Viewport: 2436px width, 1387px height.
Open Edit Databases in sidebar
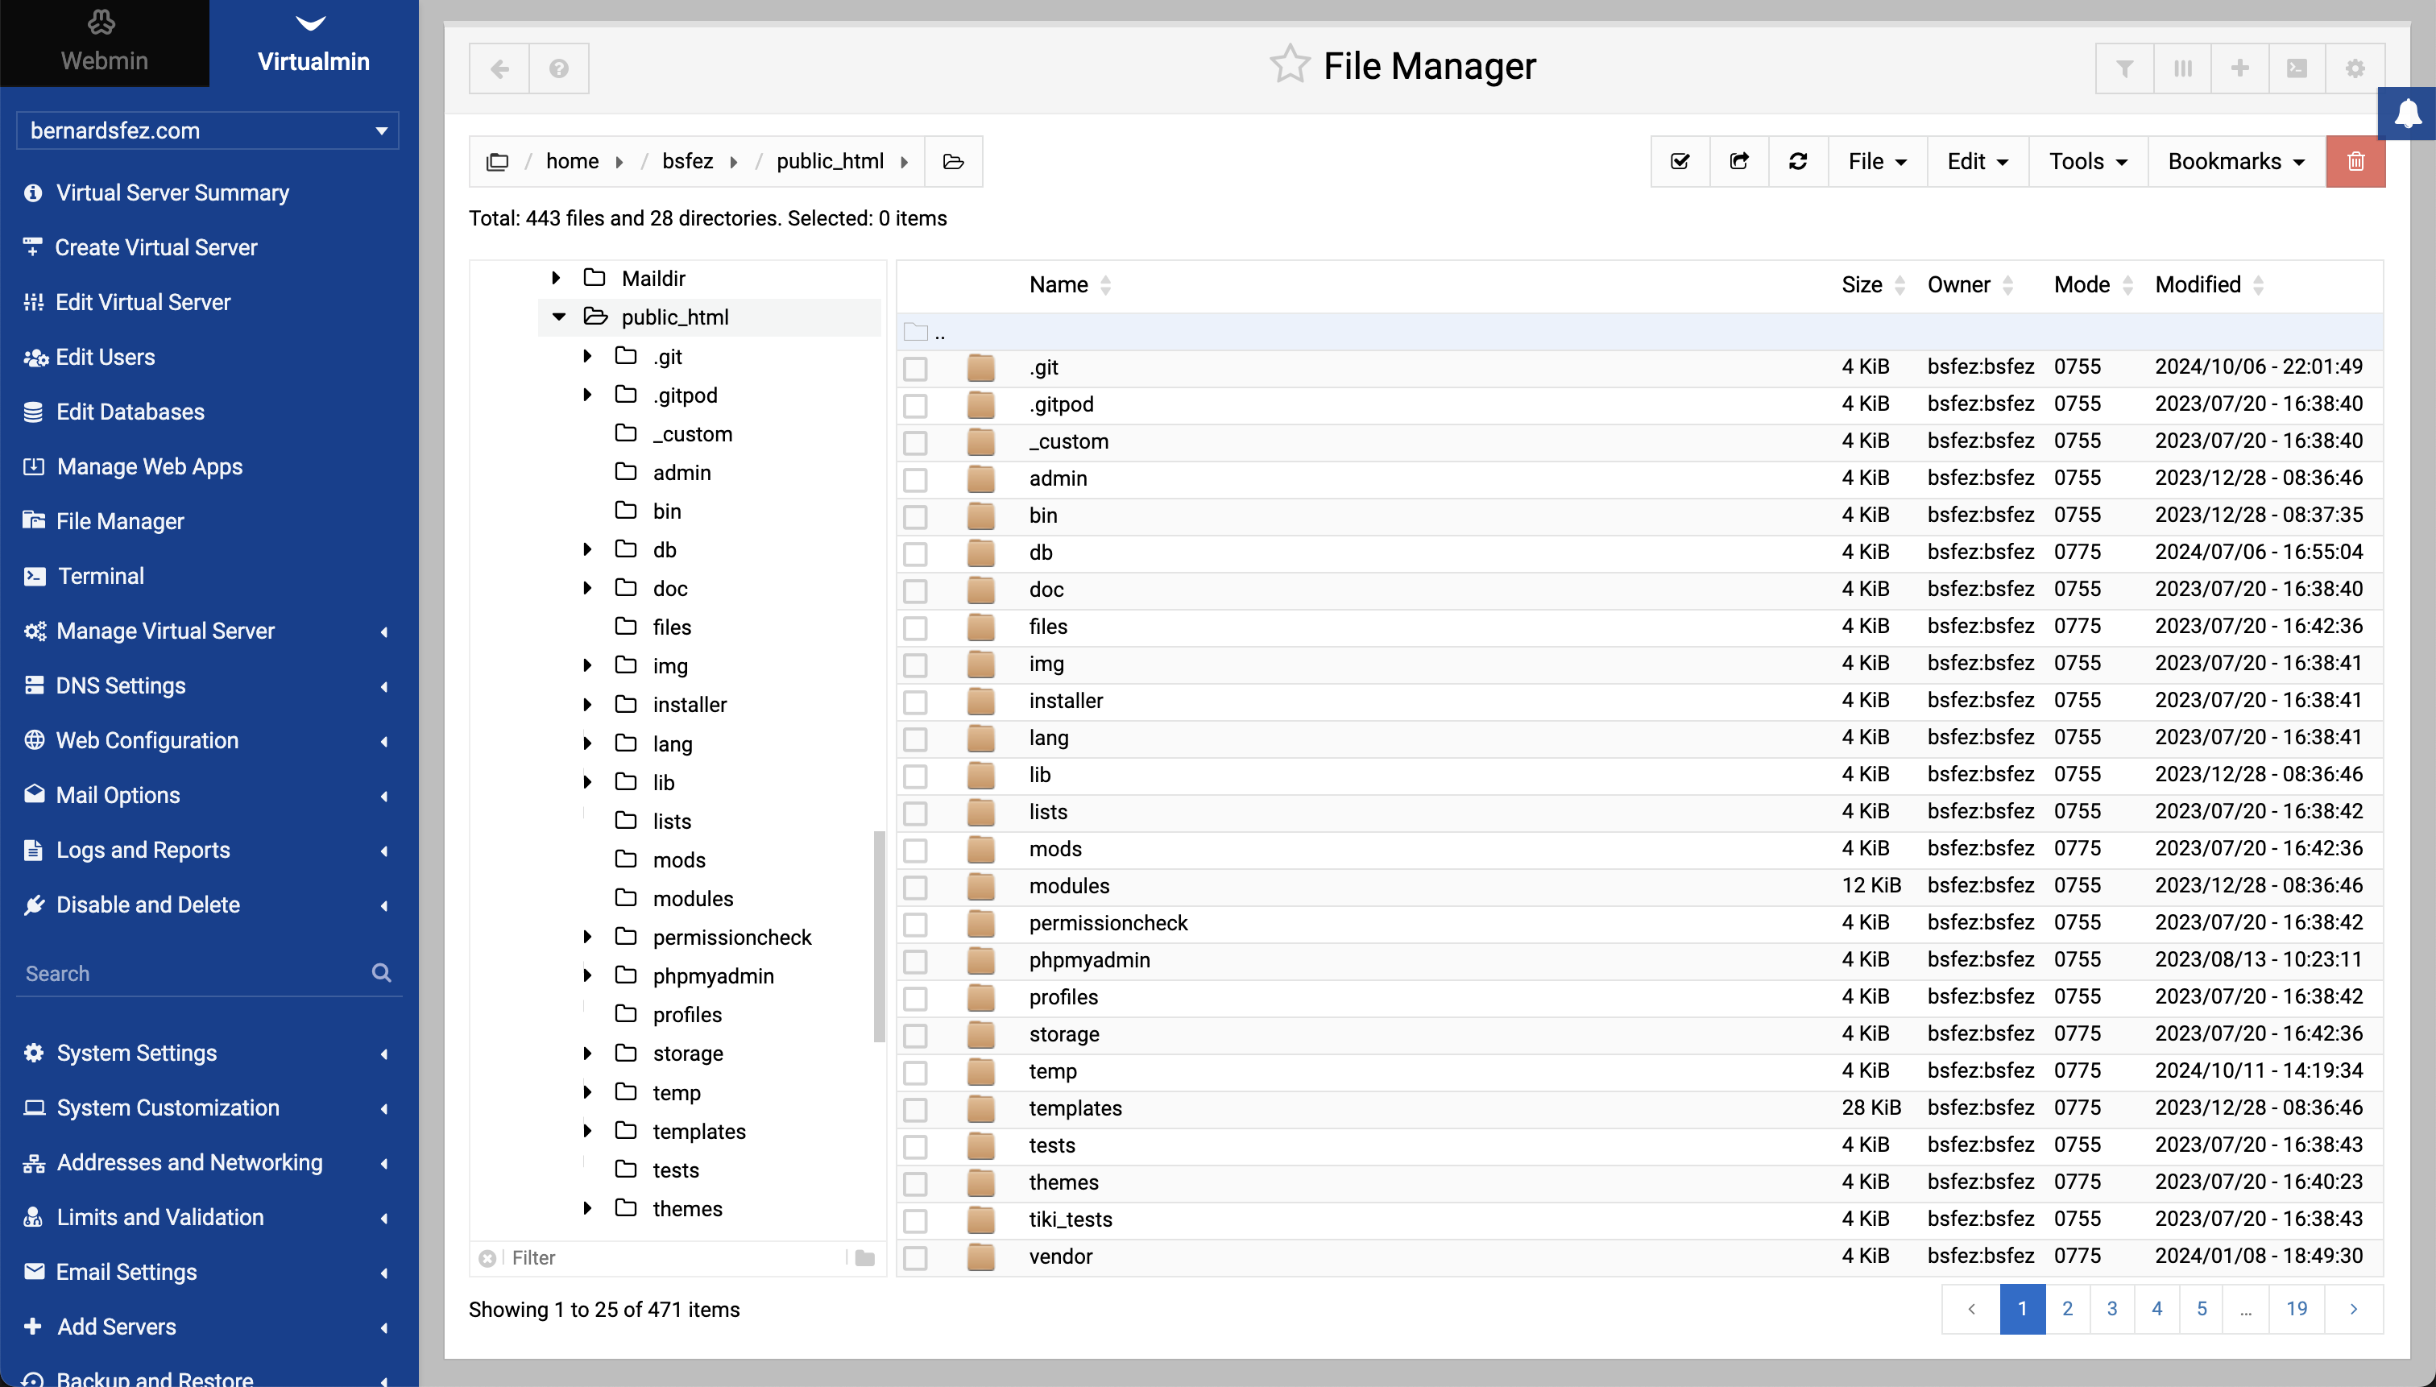[x=130, y=412]
